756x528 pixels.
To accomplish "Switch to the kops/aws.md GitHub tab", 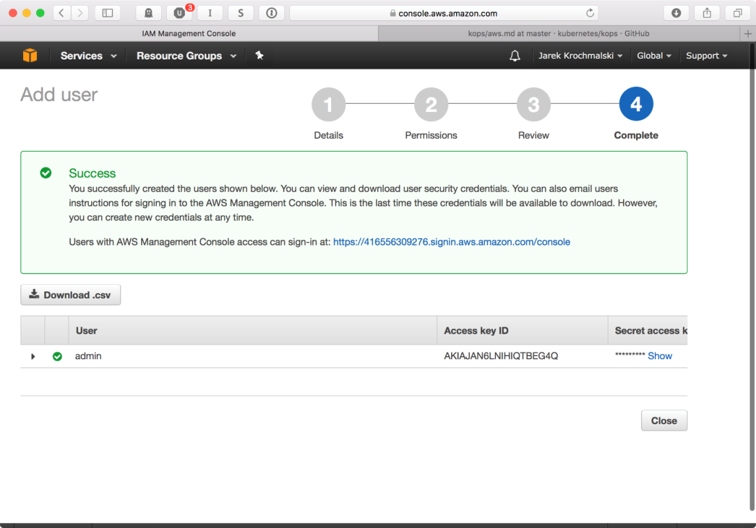I will pyautogui.click(x=559, y=33).
